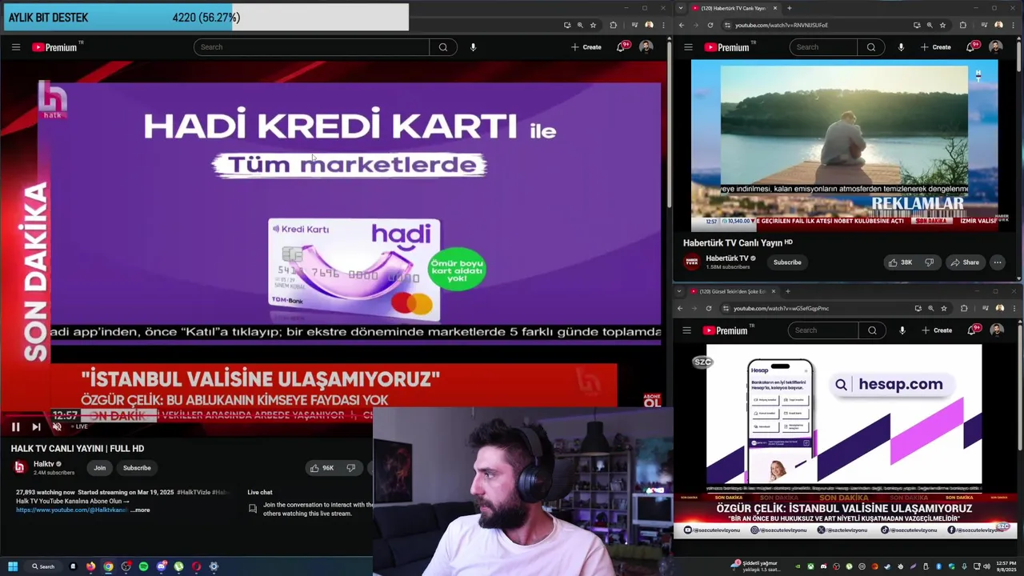Open guide menu in the Sözcü TV window
Viewport: 1024px width, 576px height.
pyautogui.click(x=686, y=330)
